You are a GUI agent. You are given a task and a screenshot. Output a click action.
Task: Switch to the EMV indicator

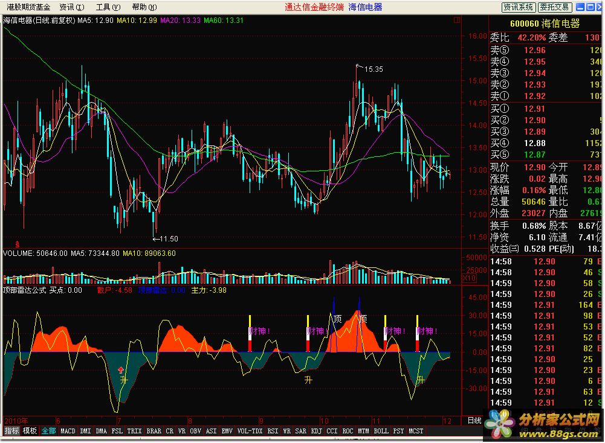(x=227, y=431)
